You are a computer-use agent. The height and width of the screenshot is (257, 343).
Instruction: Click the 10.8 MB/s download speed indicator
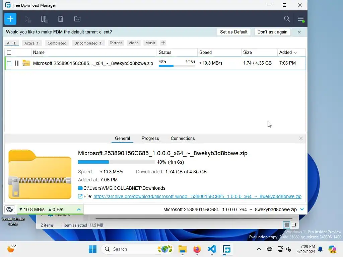tap(32, 209)
